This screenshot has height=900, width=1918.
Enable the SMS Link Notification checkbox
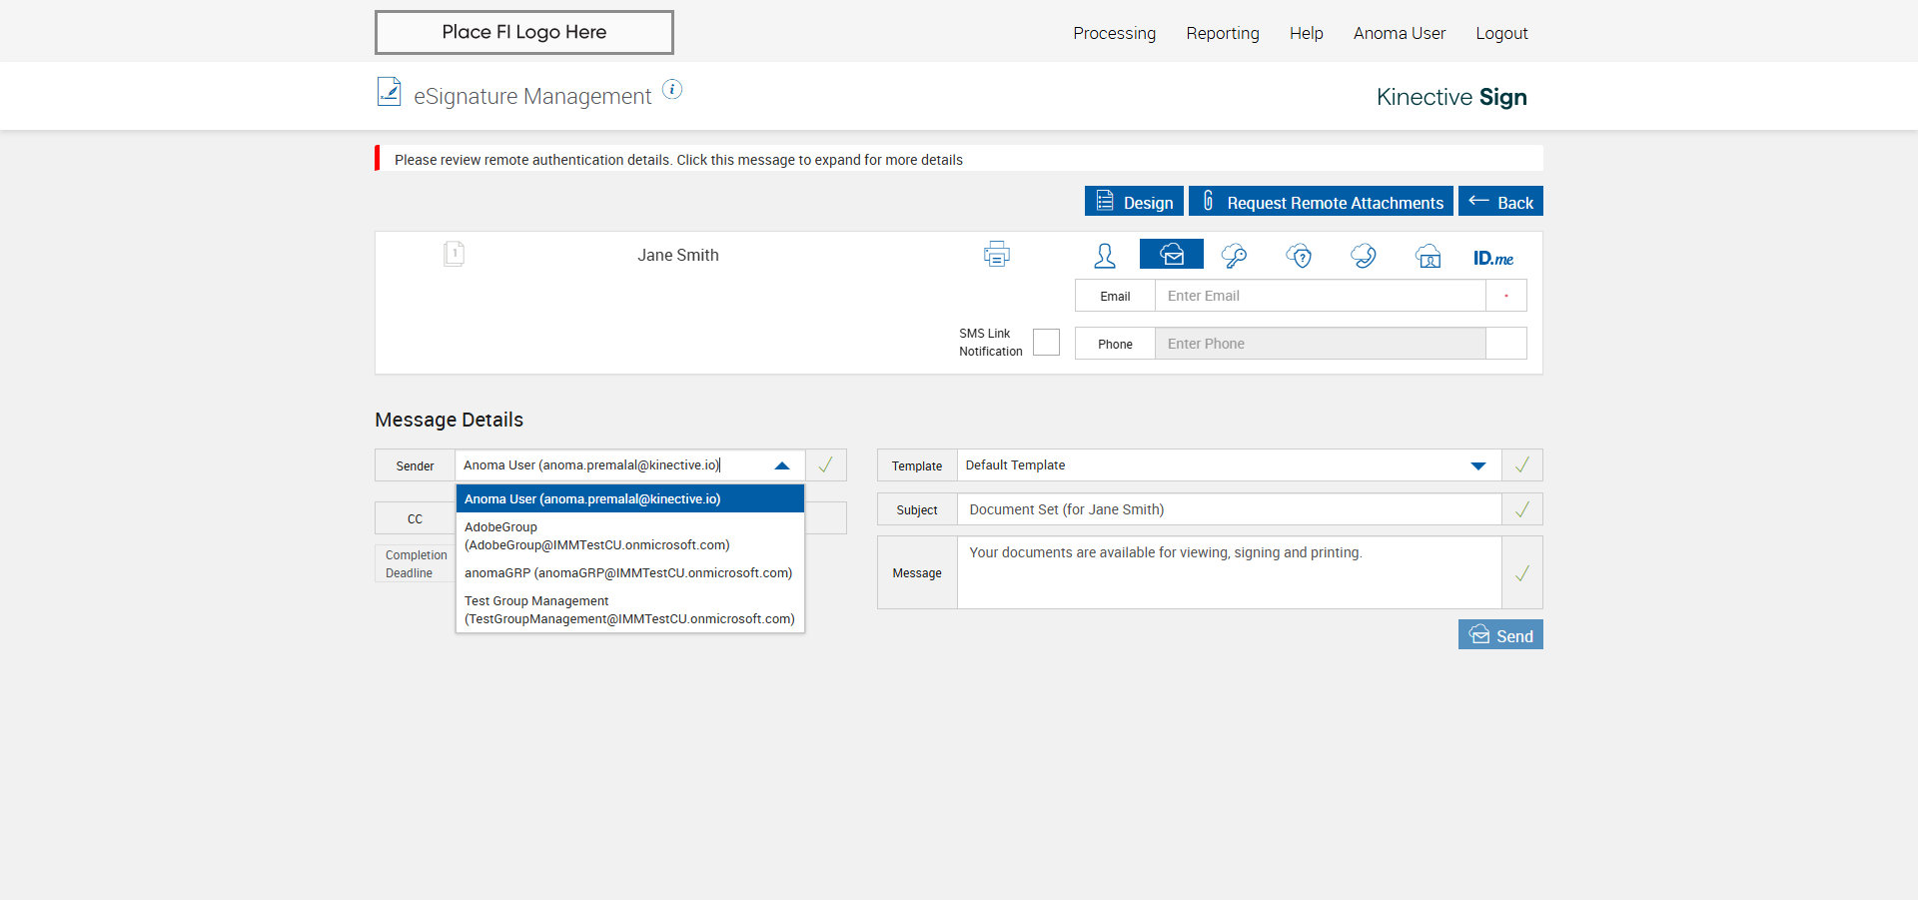1046,343
